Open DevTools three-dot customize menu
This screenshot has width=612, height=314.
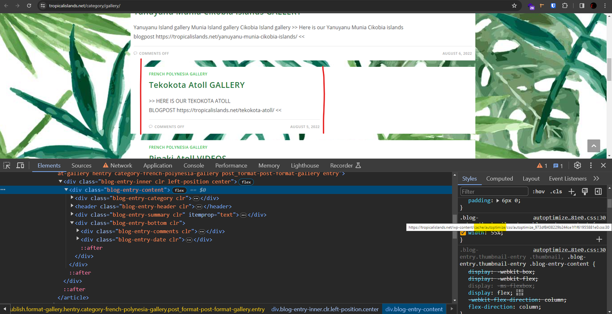click(x=591, y=166)
